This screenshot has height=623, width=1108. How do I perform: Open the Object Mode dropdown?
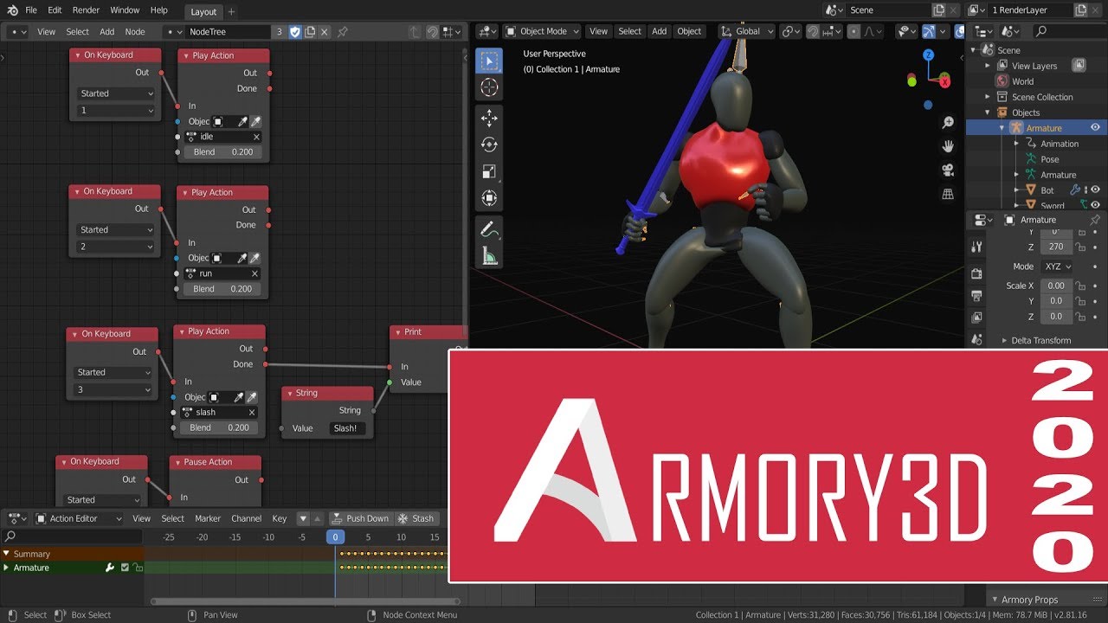coord(541,31)
